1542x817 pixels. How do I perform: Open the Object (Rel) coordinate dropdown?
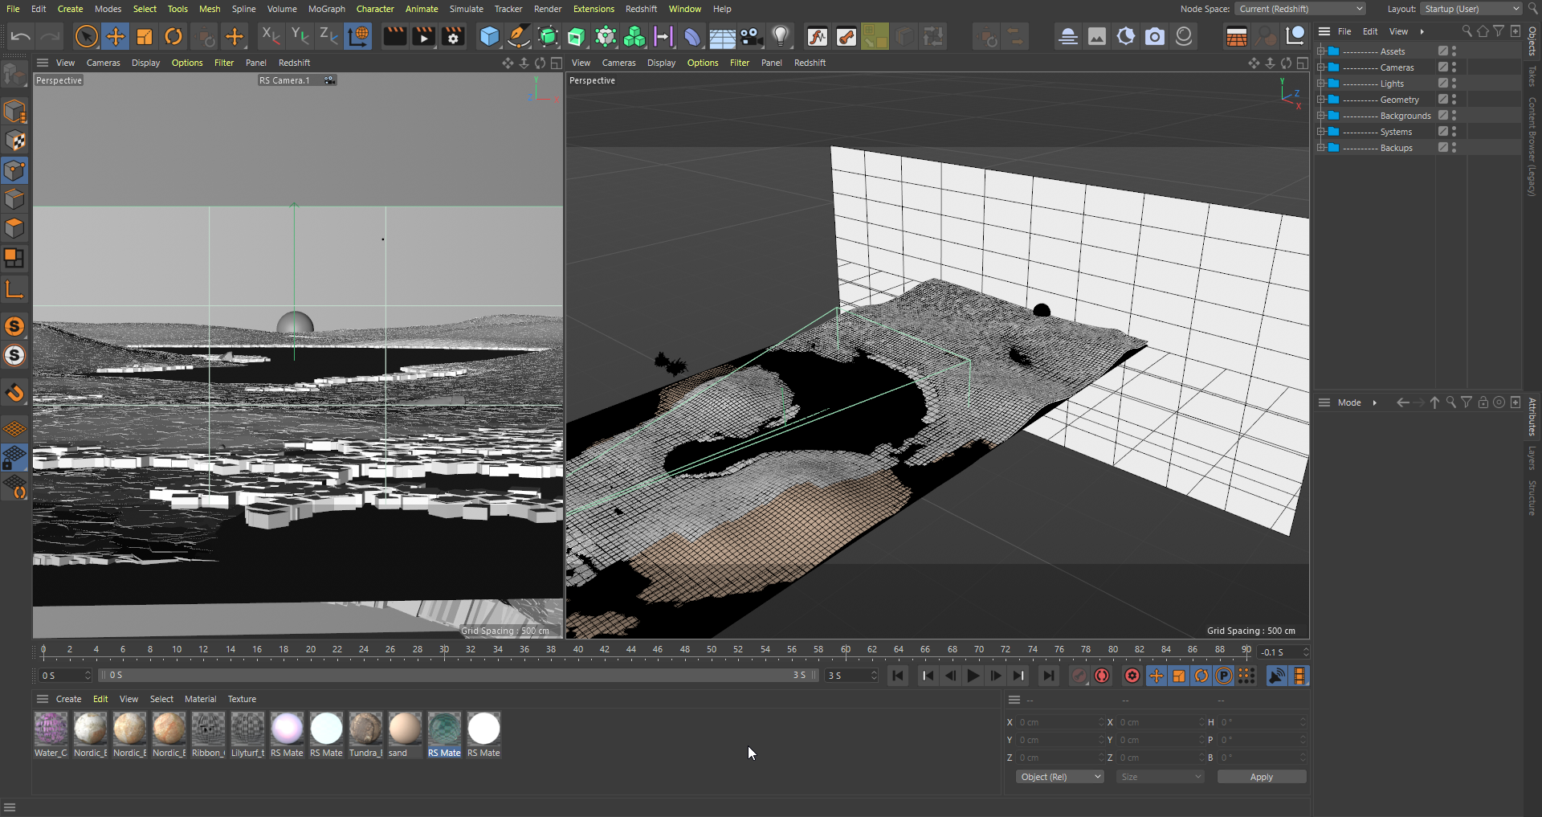click(1059, 777)
